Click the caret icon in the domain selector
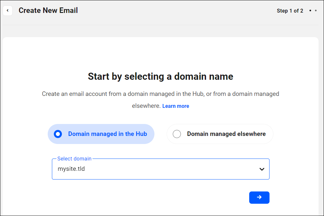The height and width of the screenshot is (216, 324). [x=262, y=169]
